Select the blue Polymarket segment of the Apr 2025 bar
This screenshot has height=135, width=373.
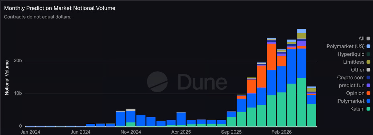[181, 119]
